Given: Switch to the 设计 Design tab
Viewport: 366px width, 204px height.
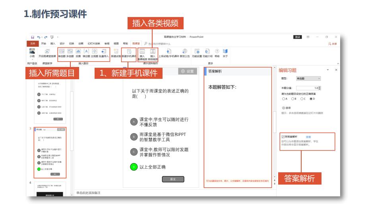Looking at the screenshot, I should [62, 44].
